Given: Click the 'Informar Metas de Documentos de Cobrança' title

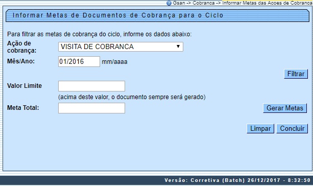Looking at the screenshot, I should [x=118, y=15].
